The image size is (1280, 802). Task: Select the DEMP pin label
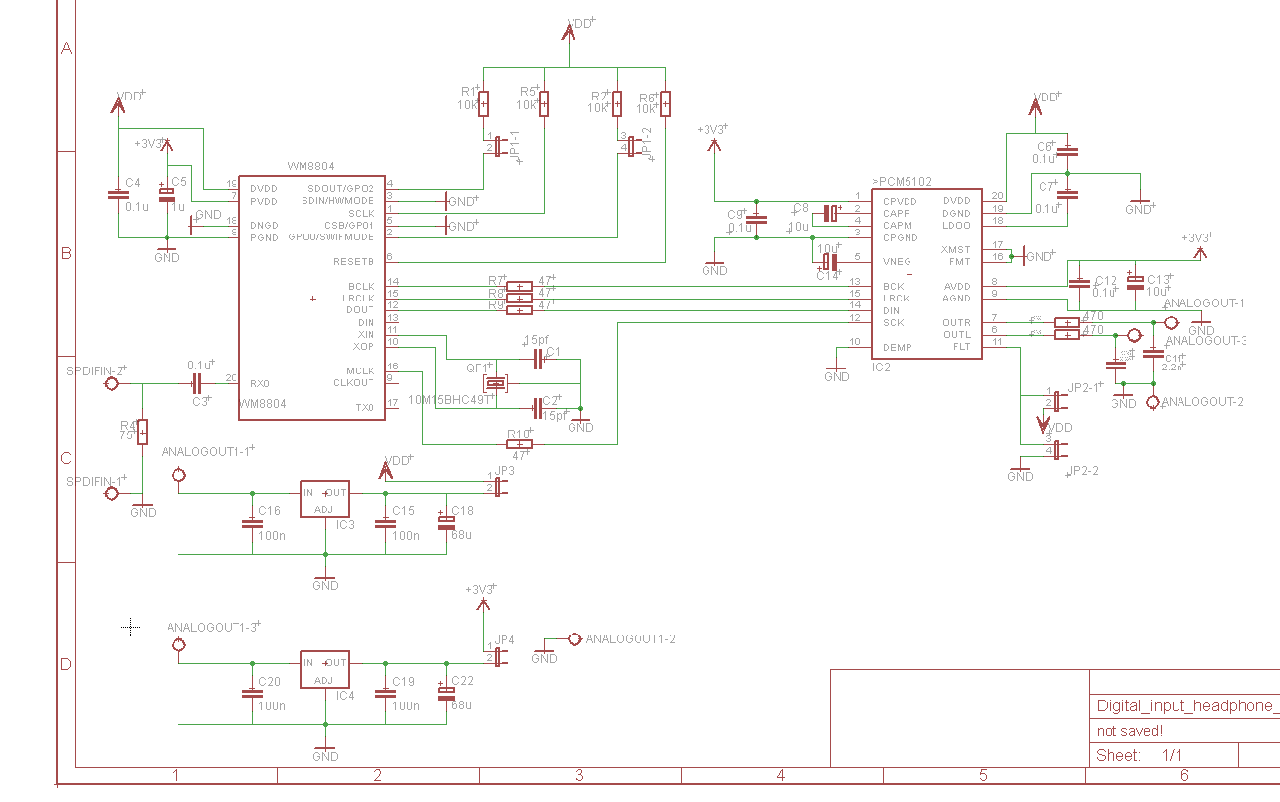[897, 348]
